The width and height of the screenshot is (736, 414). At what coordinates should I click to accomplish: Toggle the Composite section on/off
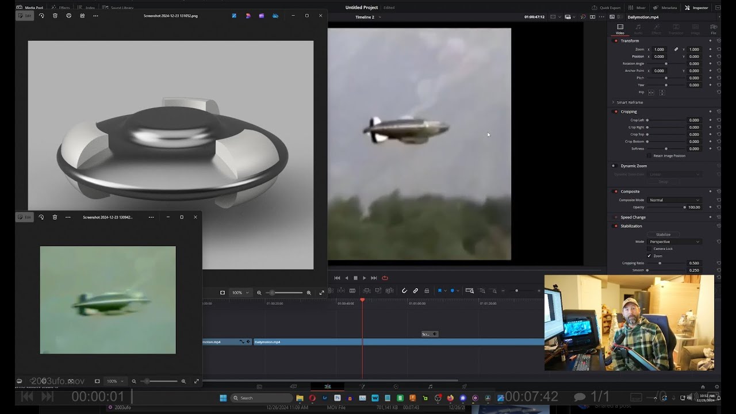[x=616, y=191]
